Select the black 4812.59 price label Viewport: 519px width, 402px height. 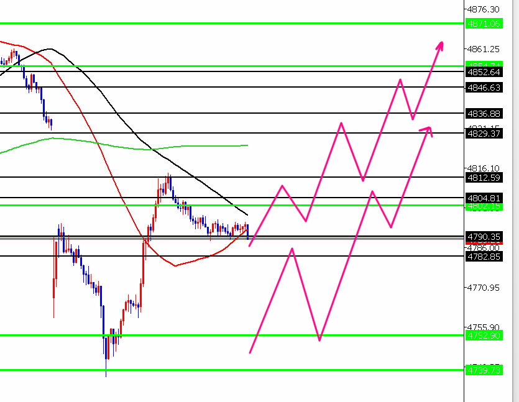click(x=484, y=177)
